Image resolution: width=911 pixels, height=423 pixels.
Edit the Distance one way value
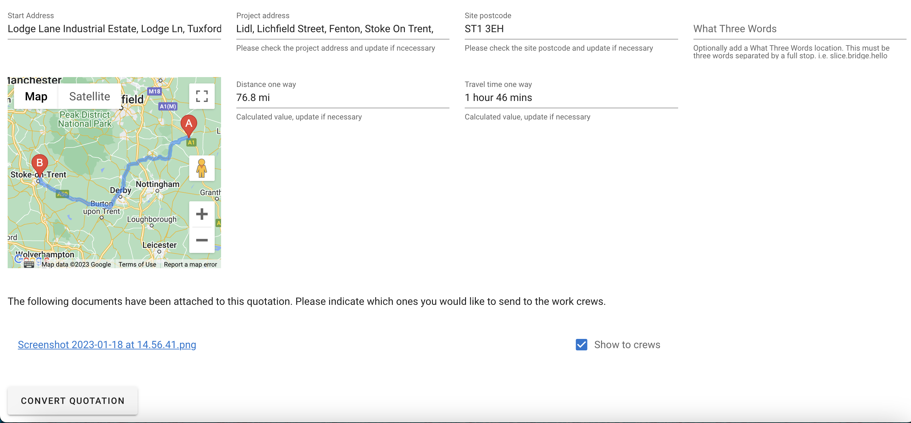coord(342,97)
